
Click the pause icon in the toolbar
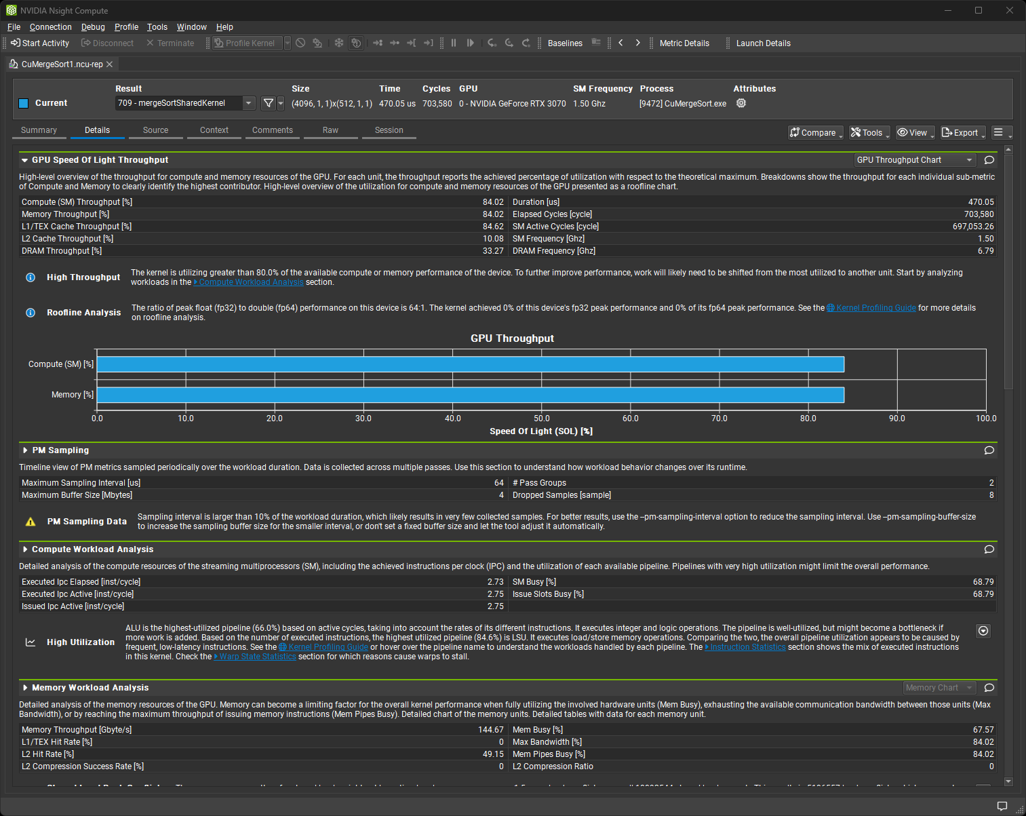tap(453, 43)
